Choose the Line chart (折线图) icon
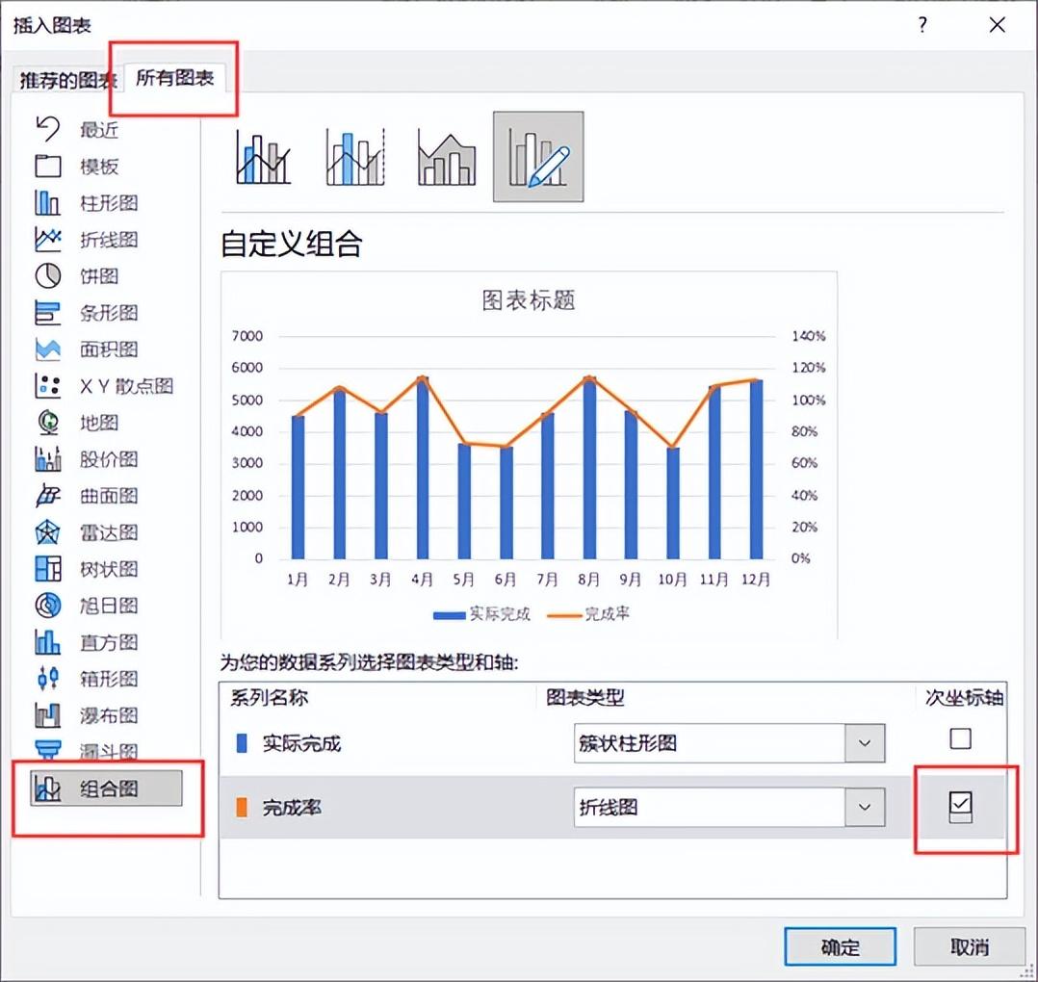The width and height of the screenshot is (1038, 982). pyautogui.click(x=48, y=239)
